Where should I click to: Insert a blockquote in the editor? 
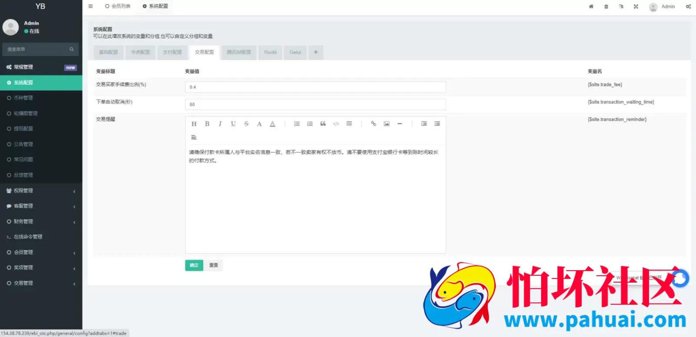point(323,124)
